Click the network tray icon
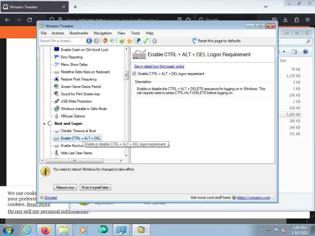Viewport: 315px width, 236px height. (269, 230)
